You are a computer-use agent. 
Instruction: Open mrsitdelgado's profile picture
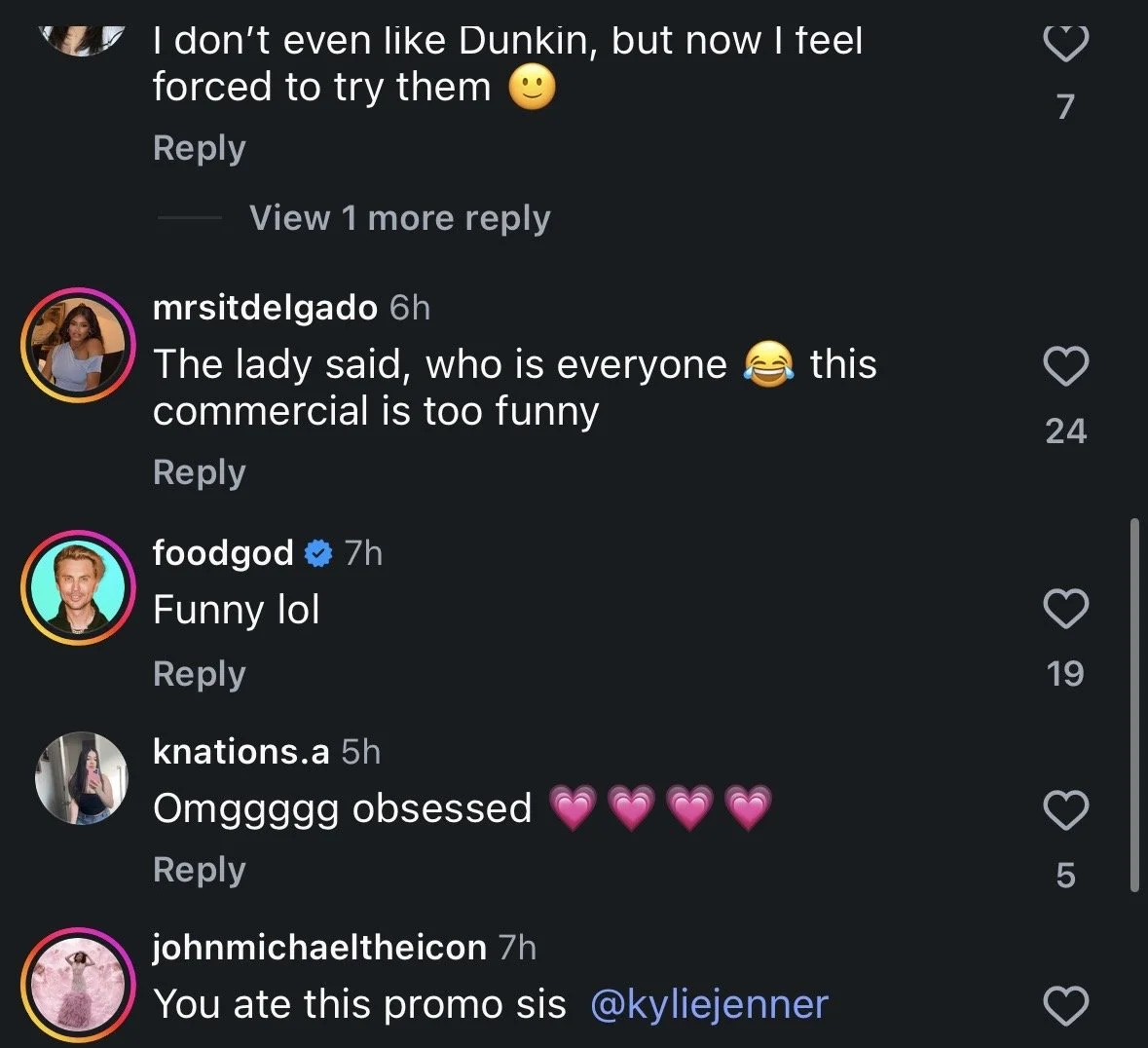click(x=78, y=345)
